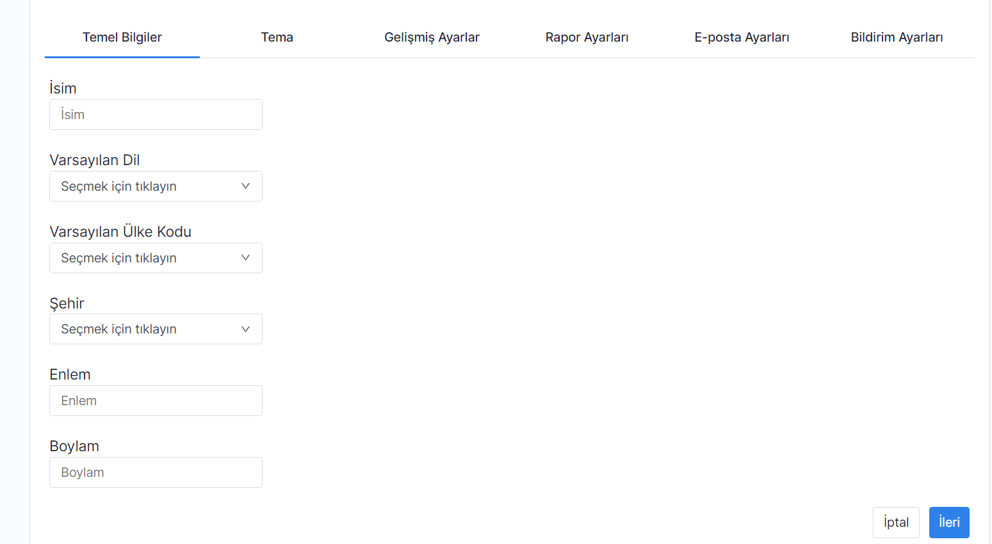The width and height of the screenshot is (992, 544).
Task: Focus the İsim text input
Action: coord(156,115)
